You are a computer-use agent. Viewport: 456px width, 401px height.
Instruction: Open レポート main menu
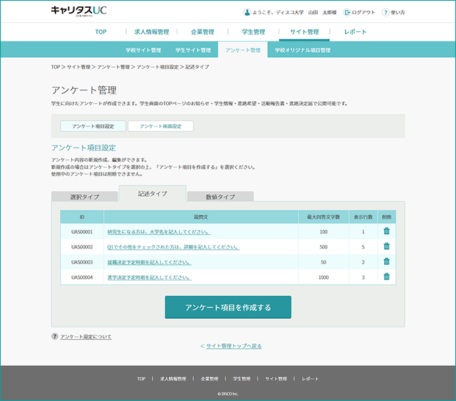coord(355,31)
